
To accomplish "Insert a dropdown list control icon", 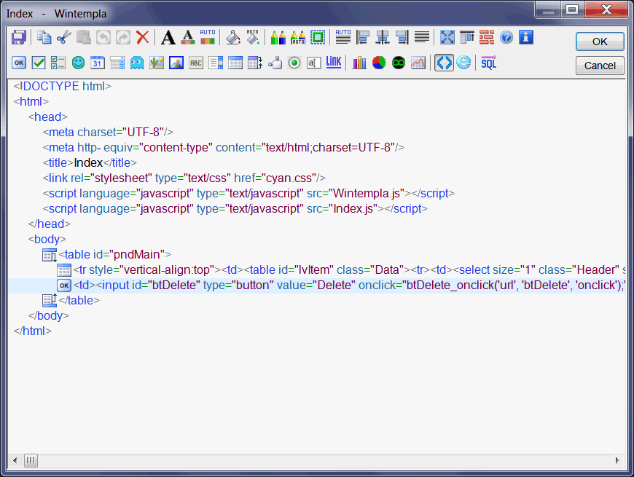I will click(117, 63).
